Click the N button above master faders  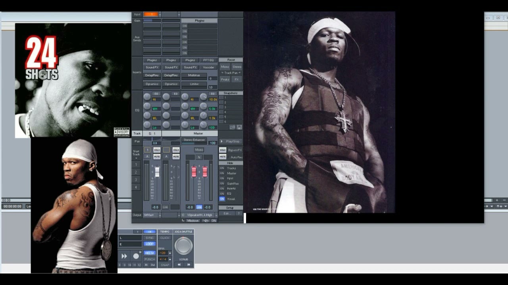199,157
